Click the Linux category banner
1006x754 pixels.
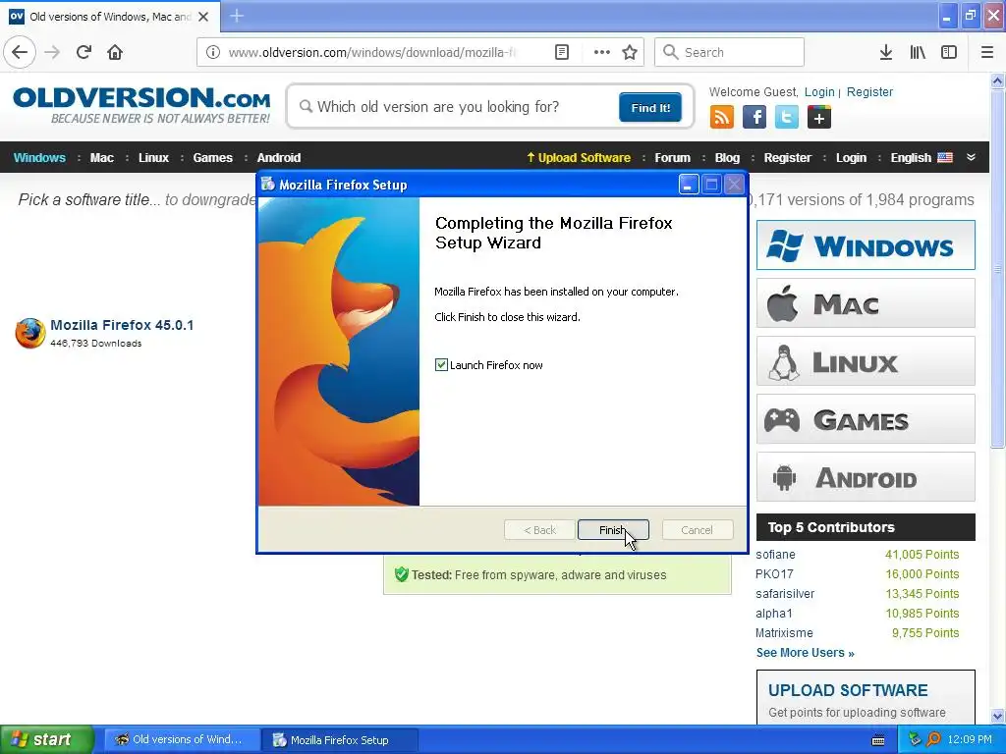tap(866, 361)
